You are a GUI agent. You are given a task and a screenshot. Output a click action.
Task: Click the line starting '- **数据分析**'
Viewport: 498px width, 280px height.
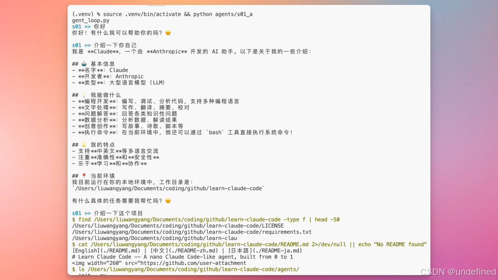pyautogui.click(x=125, y=120)
